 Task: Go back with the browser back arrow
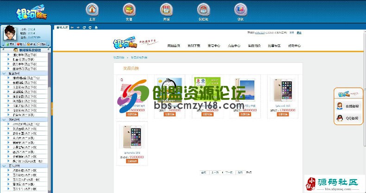pyautogui.click(x=72, y=27)
